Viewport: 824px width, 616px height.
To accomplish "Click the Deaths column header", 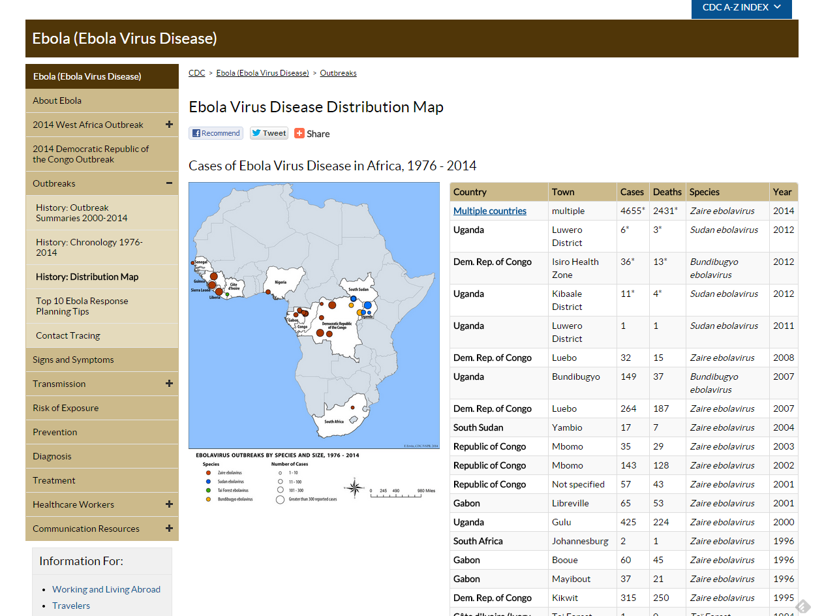I will click(x=667, y=192).
